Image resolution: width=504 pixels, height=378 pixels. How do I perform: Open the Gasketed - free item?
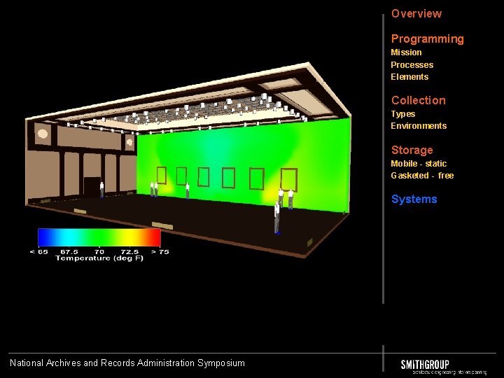coord(422,176)
